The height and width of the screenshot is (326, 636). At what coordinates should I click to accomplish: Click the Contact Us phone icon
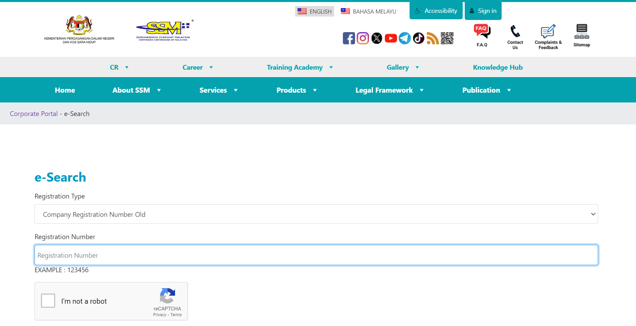tap(515, 31)
